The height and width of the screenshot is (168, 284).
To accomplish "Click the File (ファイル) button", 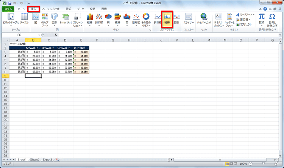I will (8, 9).
